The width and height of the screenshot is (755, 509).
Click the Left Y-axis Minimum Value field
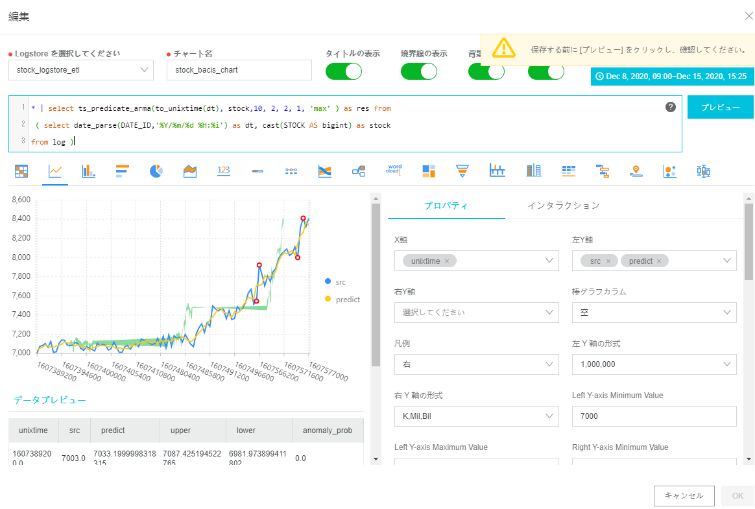point(654,416)
